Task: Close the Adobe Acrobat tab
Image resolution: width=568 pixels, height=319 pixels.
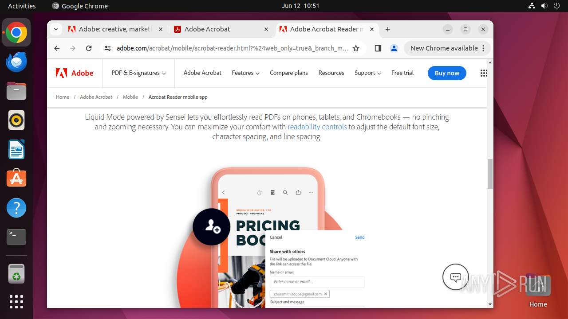Action: [x=266, y=29]
